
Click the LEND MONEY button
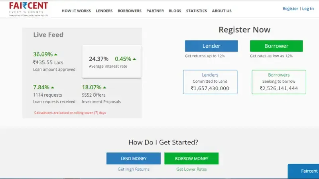pyautogui.click(x=134, y=158)
